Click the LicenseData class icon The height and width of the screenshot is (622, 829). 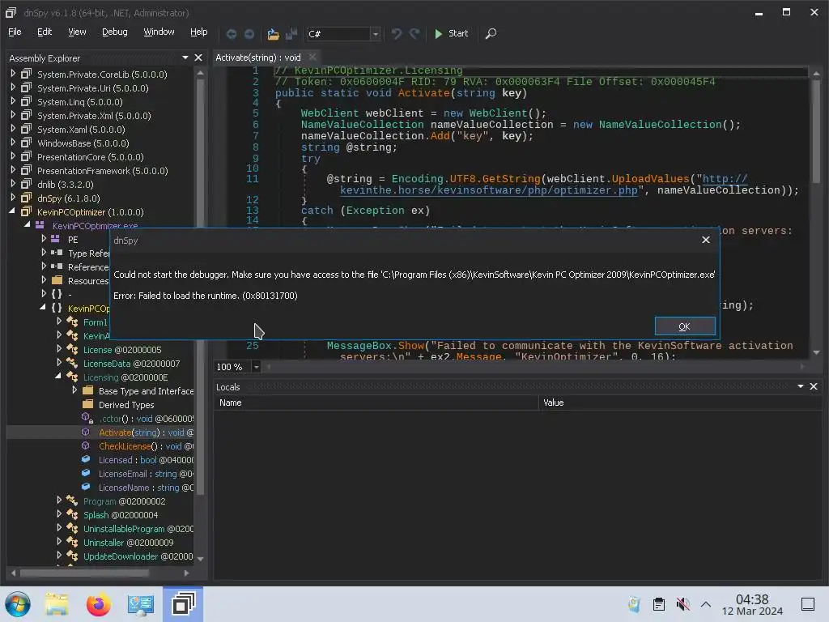[x=72, y=363]
